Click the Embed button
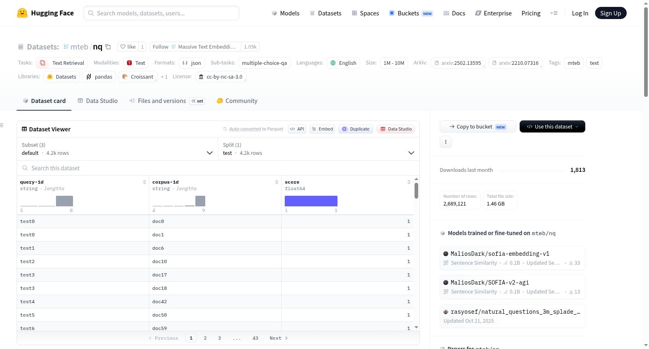Image resolution: width=649 pixels, height=349 pixels. 322,129
